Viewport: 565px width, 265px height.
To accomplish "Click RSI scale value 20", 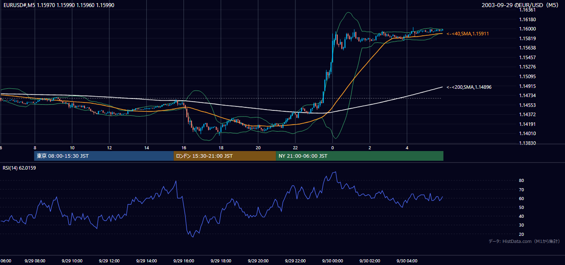I will click(x=521, y=234).
